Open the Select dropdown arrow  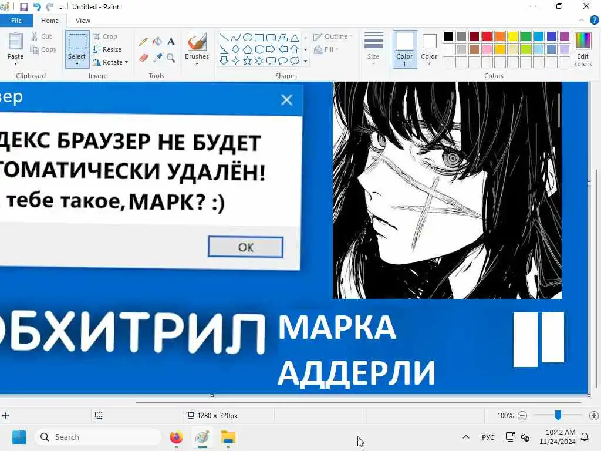[x=77, y=63]
